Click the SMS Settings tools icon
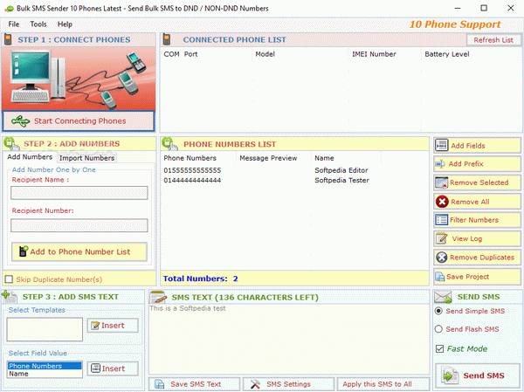 (255, 384)
